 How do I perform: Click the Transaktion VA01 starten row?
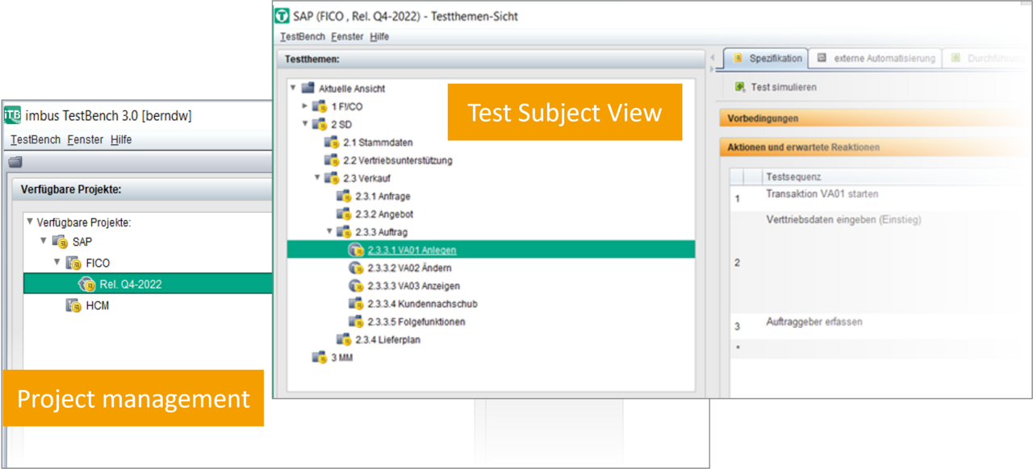tap(822, 194)
